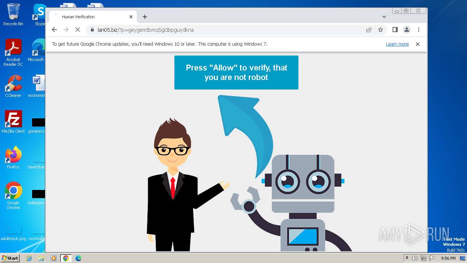
Task: Click the Press "Allow" to verify banner
Action: click(236, 72)
